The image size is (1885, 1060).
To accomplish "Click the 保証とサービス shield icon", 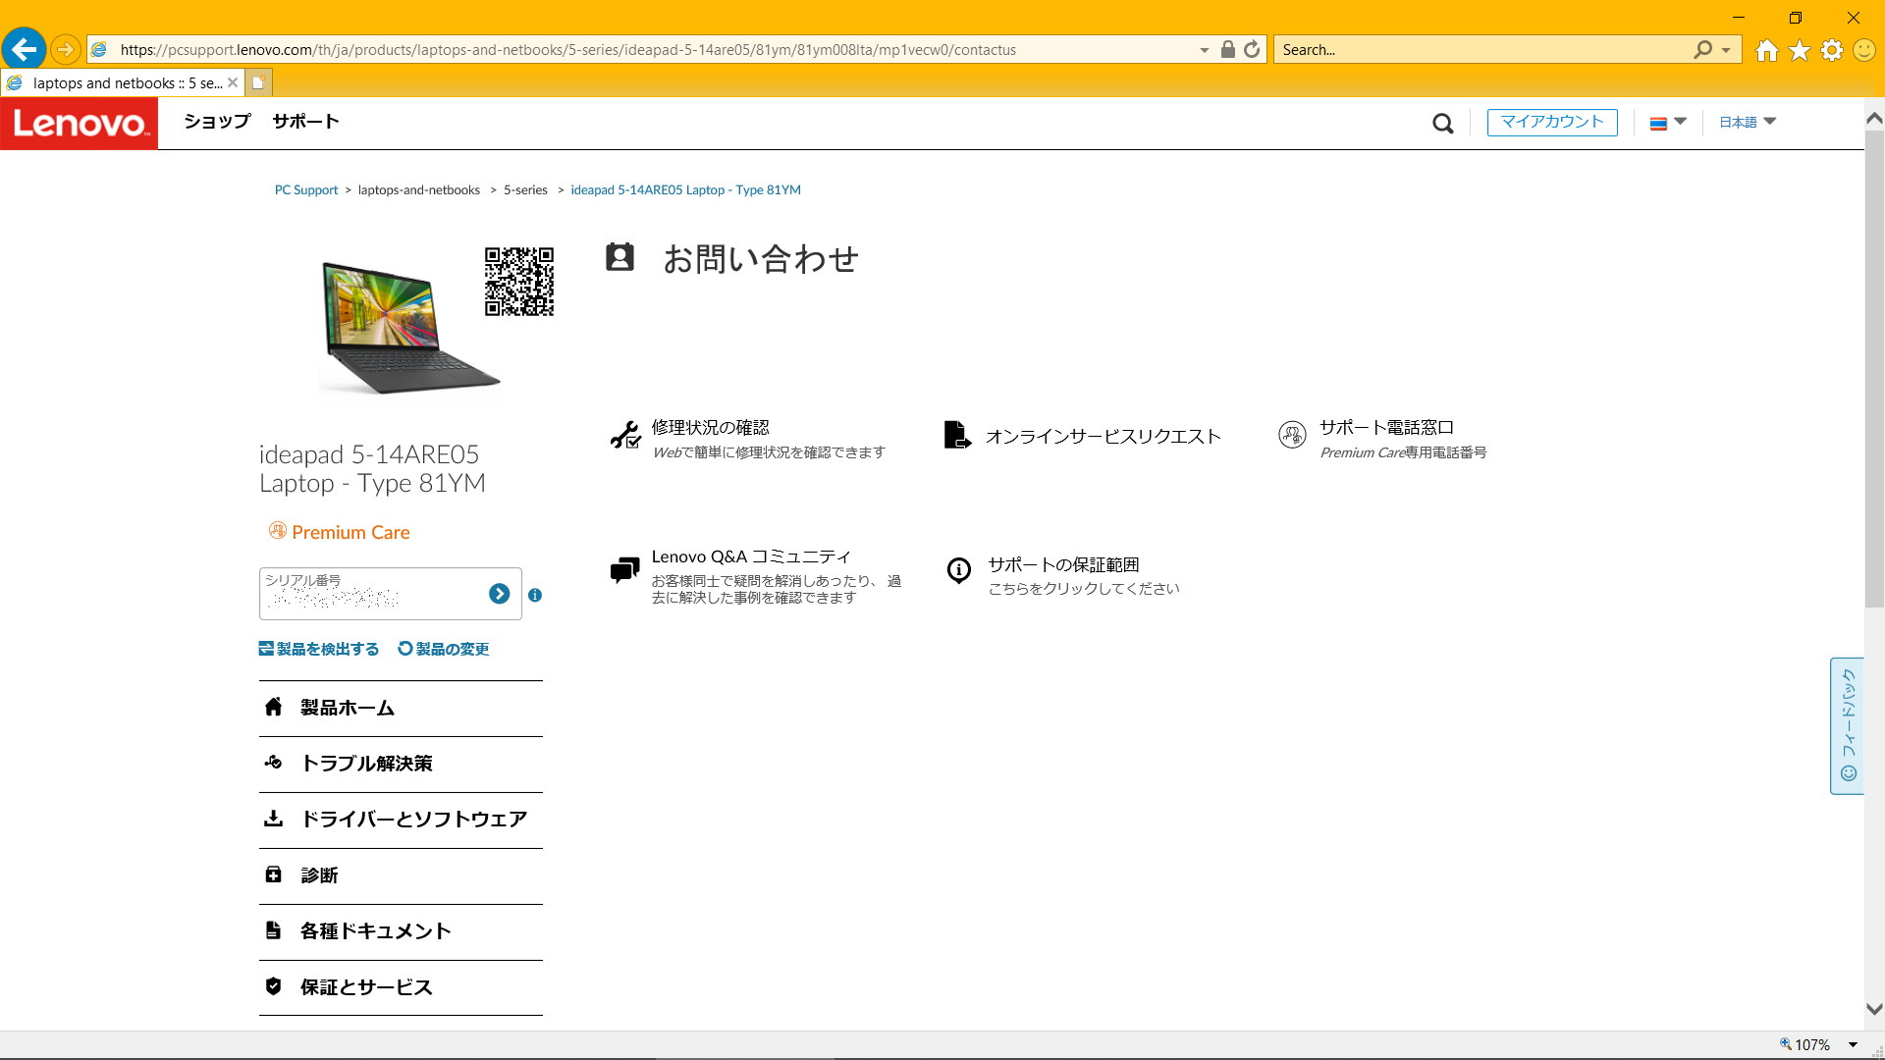I will coord(274,986).
